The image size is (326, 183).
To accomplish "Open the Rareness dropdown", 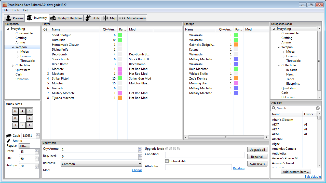I will click(101, 164).
